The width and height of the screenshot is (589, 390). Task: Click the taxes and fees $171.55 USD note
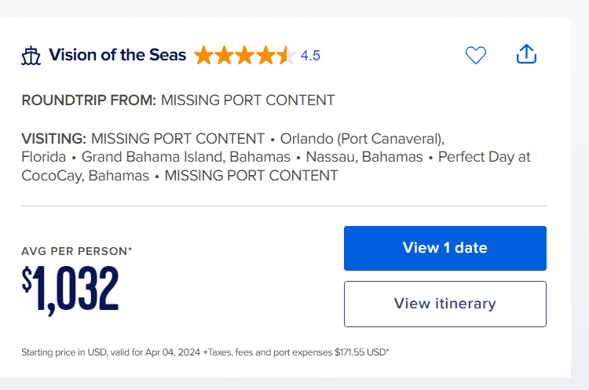pyautogui.click(x=295, y=352)
